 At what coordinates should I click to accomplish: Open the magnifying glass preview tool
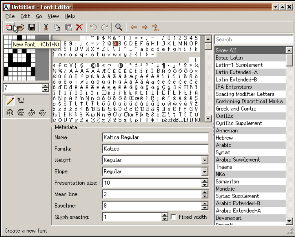(119, 27)
